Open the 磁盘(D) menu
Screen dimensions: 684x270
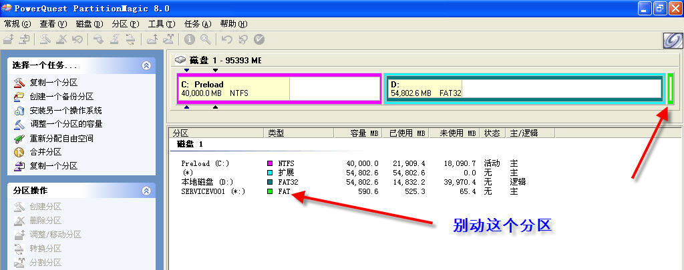point(90,24)
